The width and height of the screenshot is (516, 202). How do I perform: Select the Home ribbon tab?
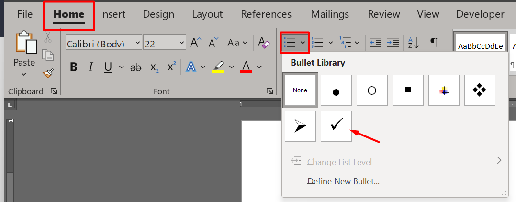69,15
